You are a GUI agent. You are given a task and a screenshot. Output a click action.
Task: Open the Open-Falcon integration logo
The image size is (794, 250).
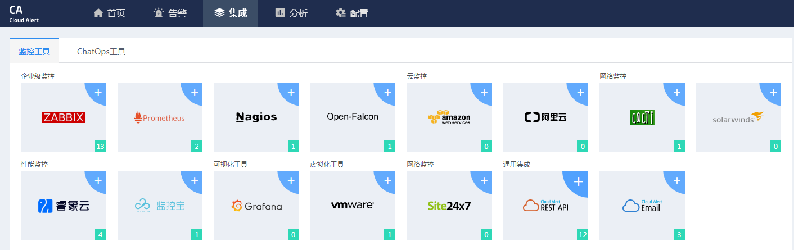(353, 117)
